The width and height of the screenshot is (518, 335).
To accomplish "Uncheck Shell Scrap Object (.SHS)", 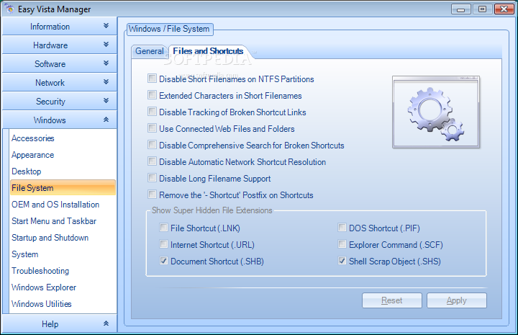I will pos(342,261).
